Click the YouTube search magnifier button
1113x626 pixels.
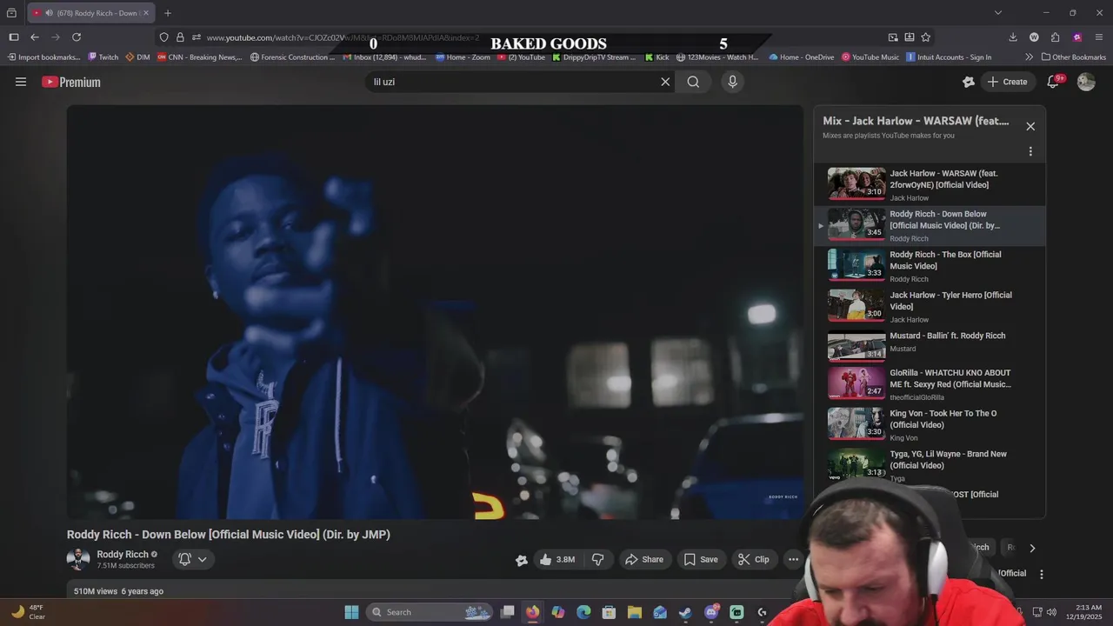pyautogui.click(x=693, y=82)
